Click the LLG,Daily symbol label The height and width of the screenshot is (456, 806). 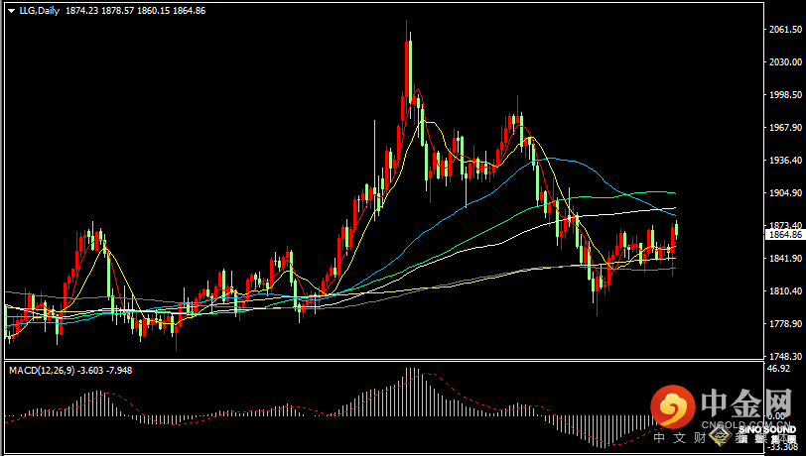[40, 10]
